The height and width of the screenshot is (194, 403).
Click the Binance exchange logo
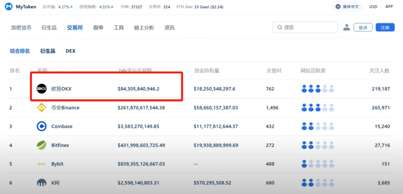tap(42, 108)
